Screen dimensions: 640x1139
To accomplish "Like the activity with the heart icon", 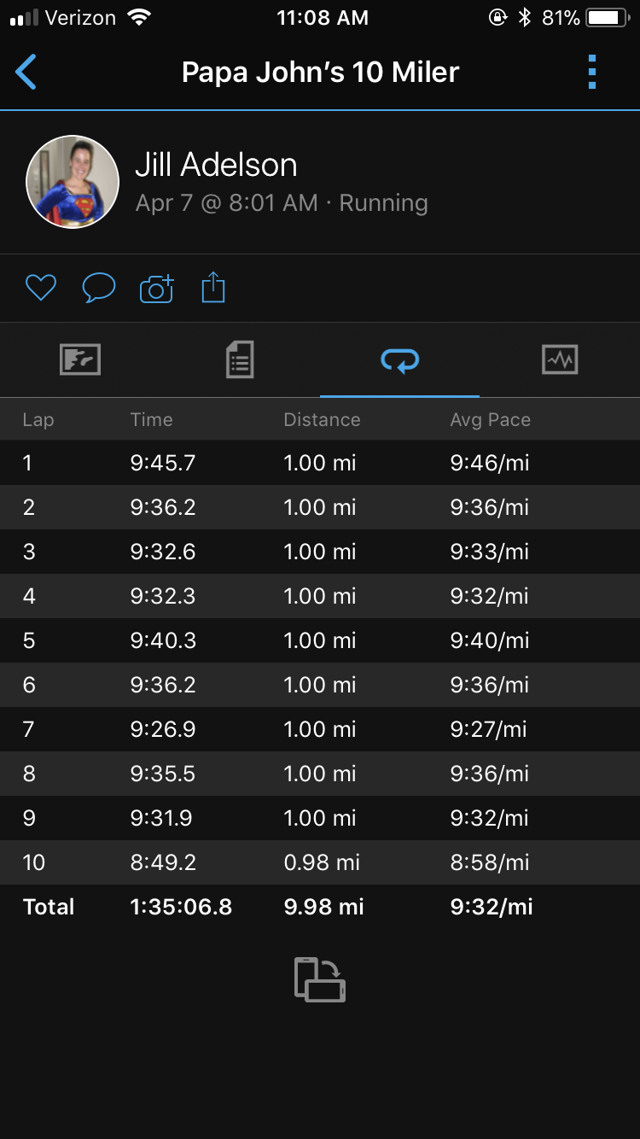I will click(41, 289).
